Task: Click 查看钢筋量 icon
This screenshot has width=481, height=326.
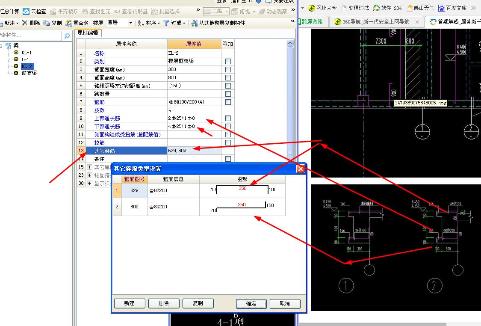Action: [117, 12]
